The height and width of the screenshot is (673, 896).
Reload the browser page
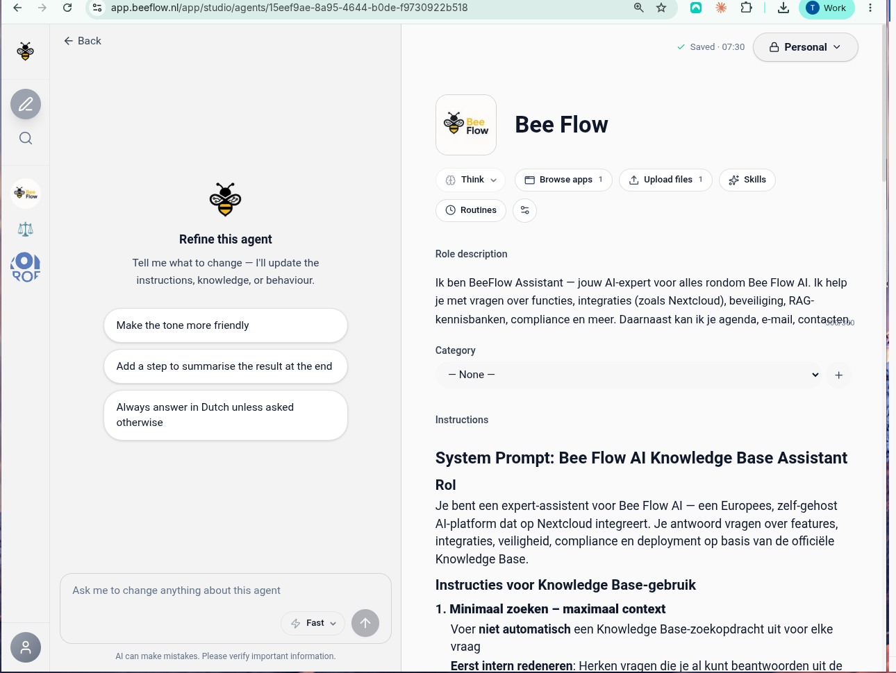pos(67,8)
